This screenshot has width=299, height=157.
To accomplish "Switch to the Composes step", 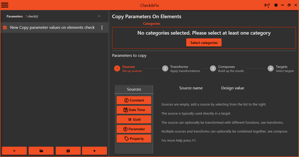I will (213, 68).
